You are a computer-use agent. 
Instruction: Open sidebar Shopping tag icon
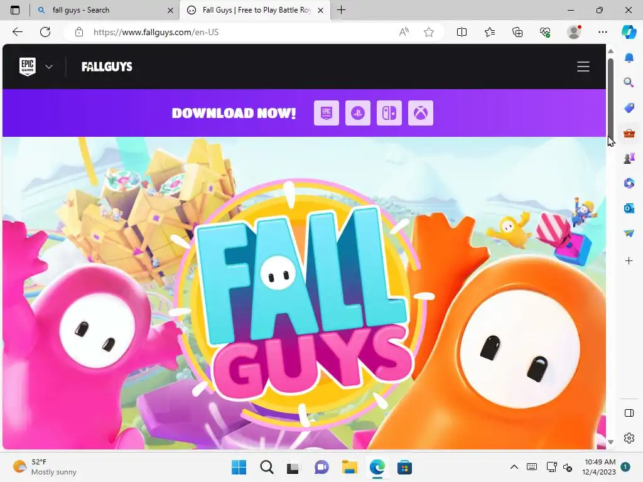[629, 108]
